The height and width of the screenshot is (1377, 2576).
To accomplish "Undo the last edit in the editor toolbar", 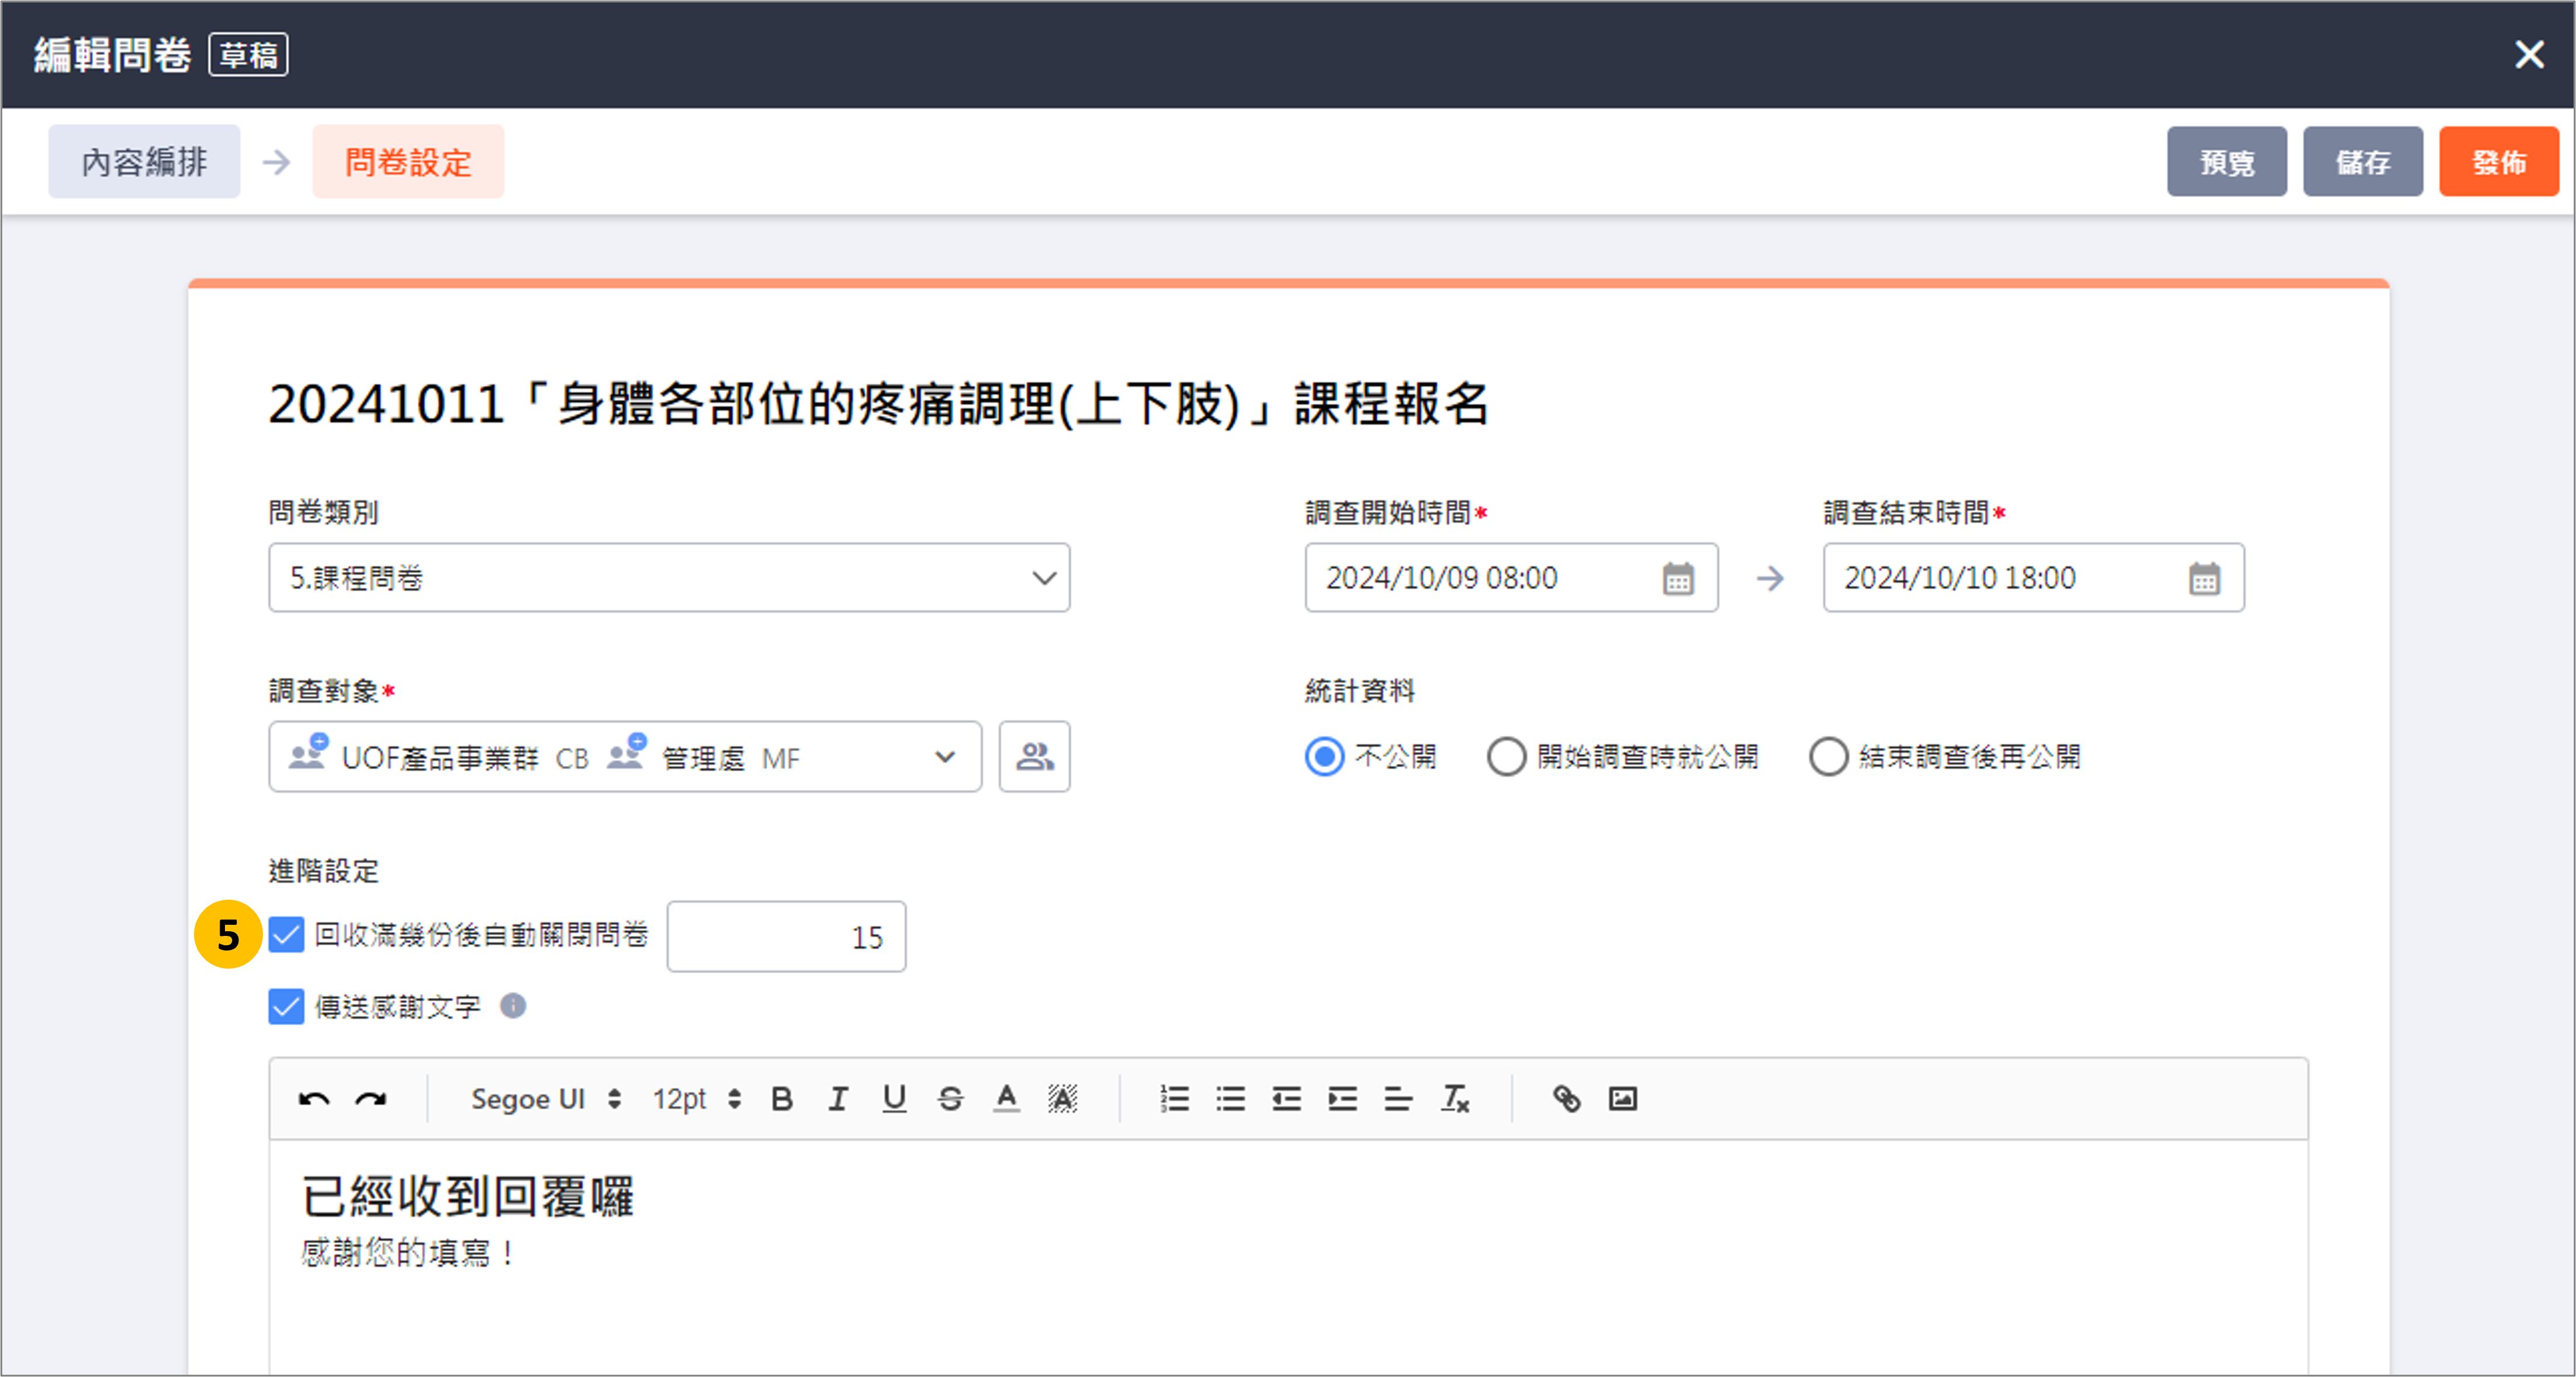I will click(314, 1100).
